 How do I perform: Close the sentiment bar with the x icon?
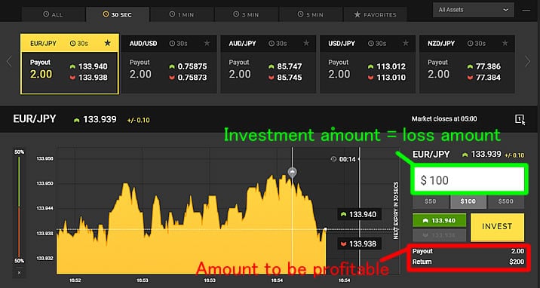pos(20,273)
